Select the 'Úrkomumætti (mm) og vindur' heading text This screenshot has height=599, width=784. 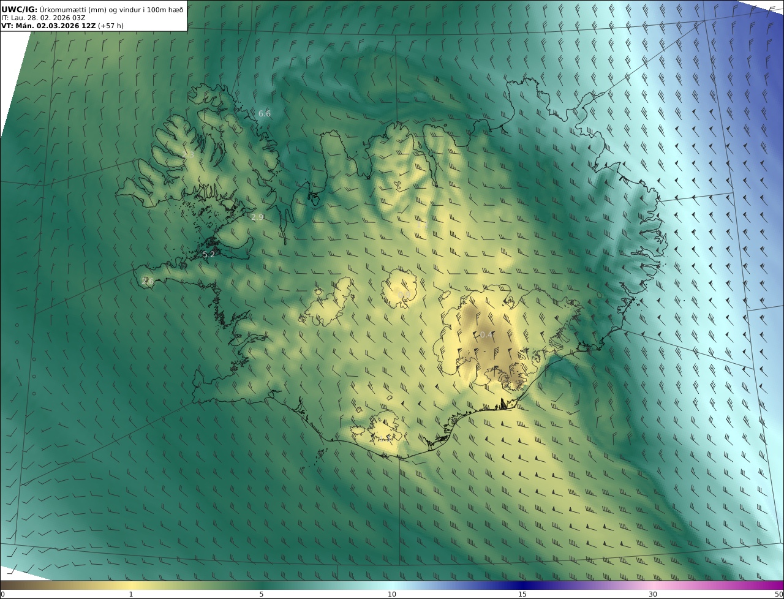[x=90, y=9]
